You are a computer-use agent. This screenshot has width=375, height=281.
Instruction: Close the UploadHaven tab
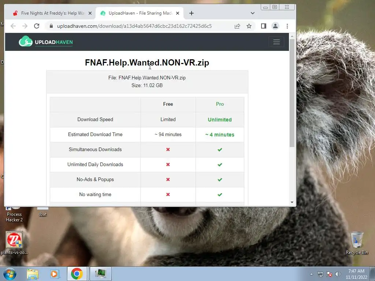[x=178, y=13]
